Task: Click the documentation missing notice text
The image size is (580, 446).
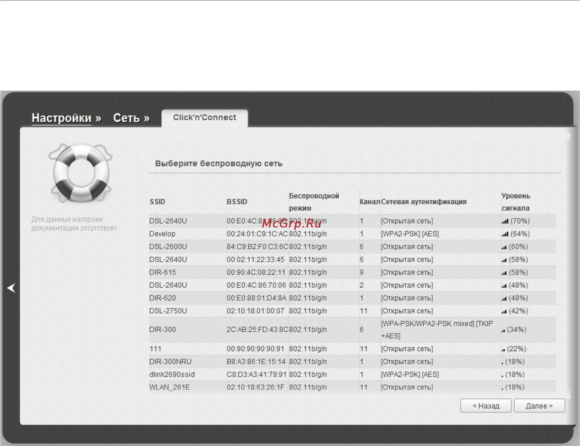Action: pos(74,224)
